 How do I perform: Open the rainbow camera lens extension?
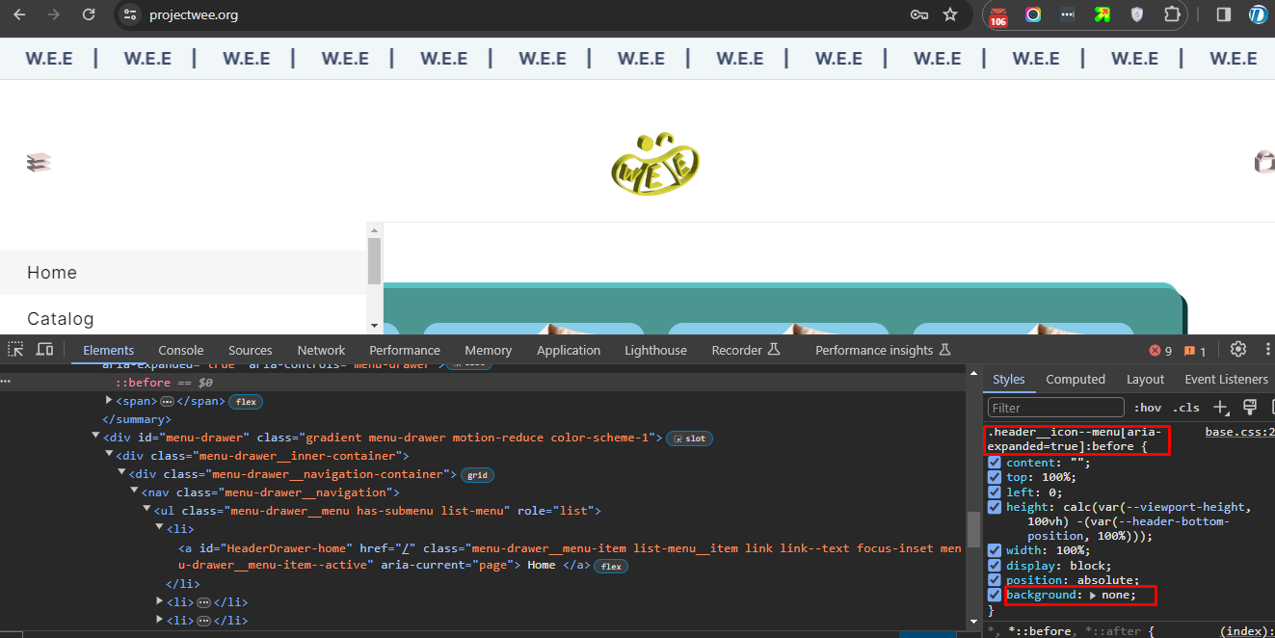1033,14
